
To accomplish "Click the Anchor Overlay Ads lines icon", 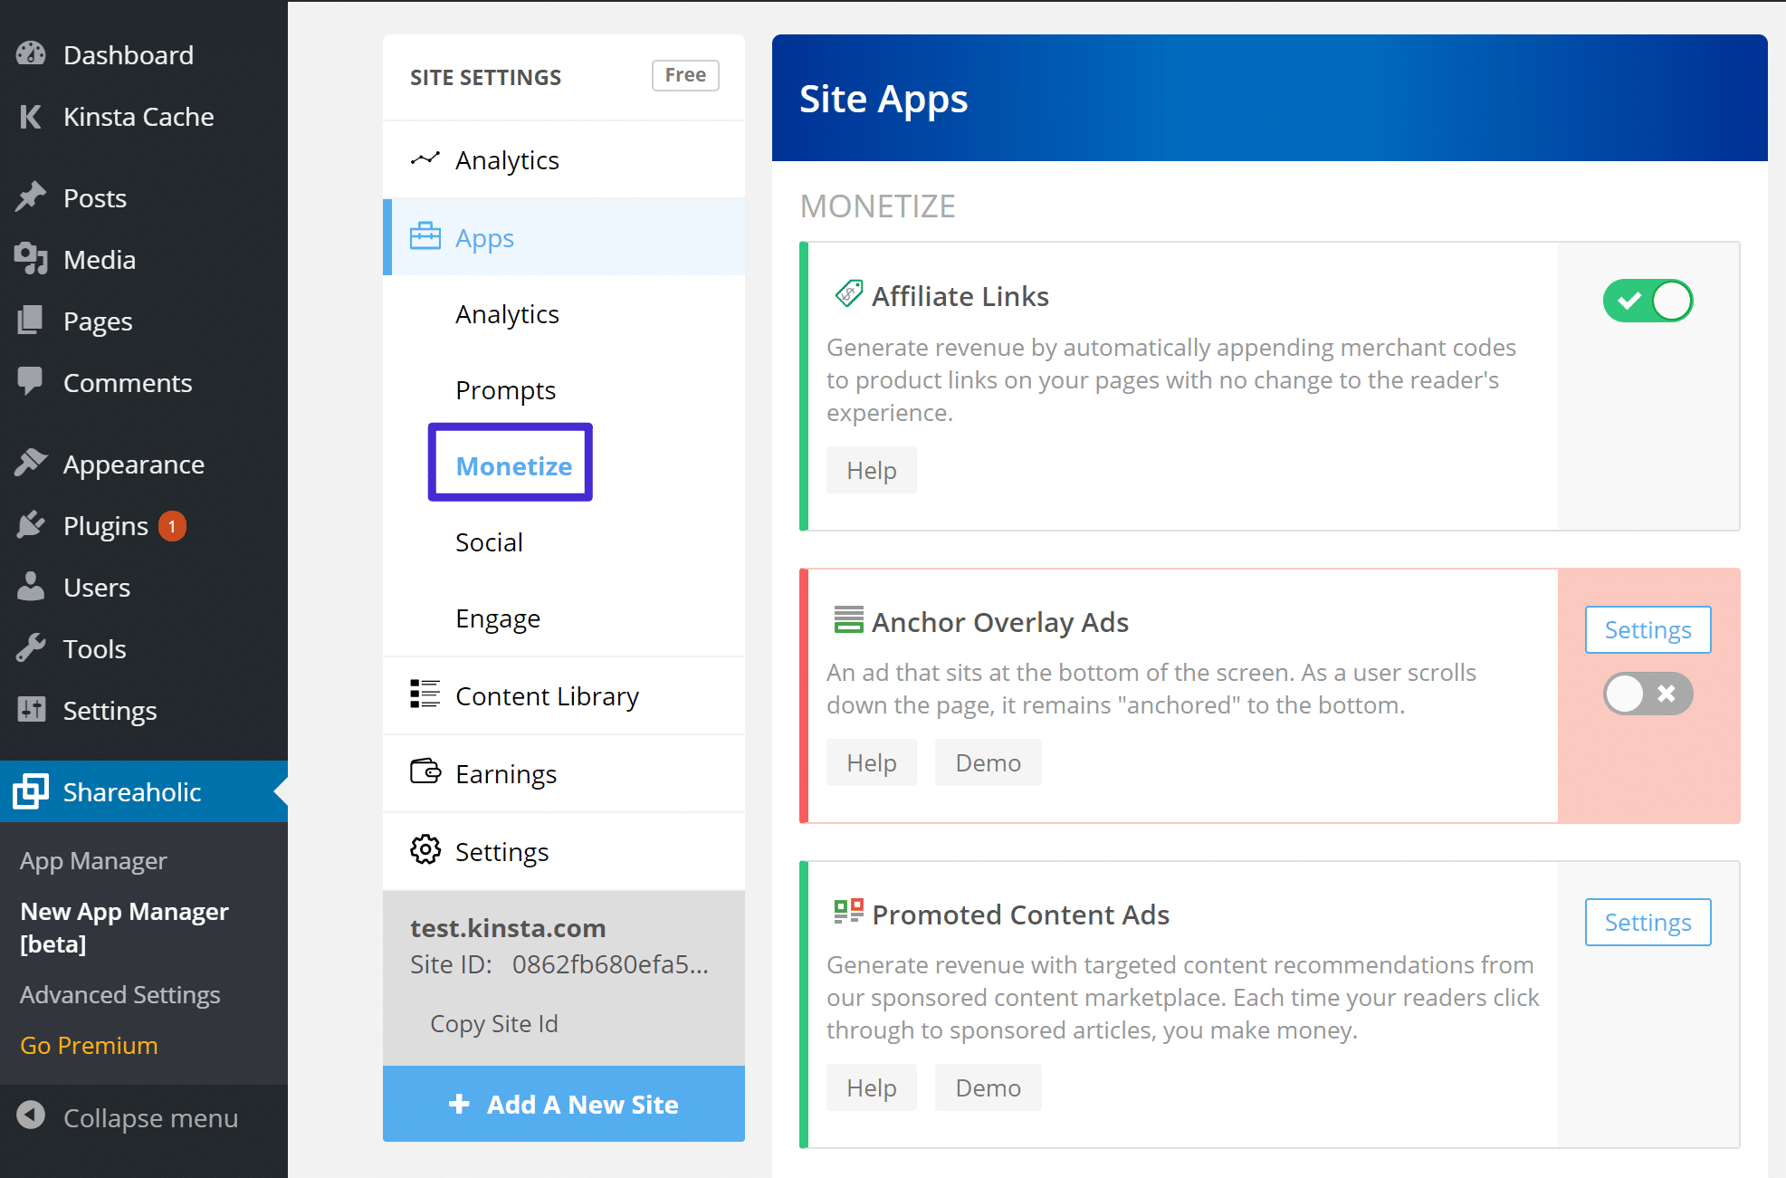I will point(843,622).
